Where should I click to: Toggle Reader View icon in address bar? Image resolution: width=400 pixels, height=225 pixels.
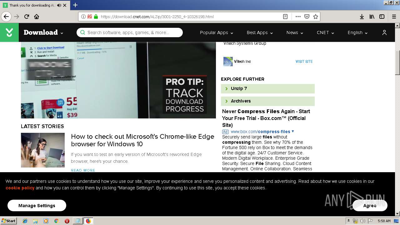[285, 17]
